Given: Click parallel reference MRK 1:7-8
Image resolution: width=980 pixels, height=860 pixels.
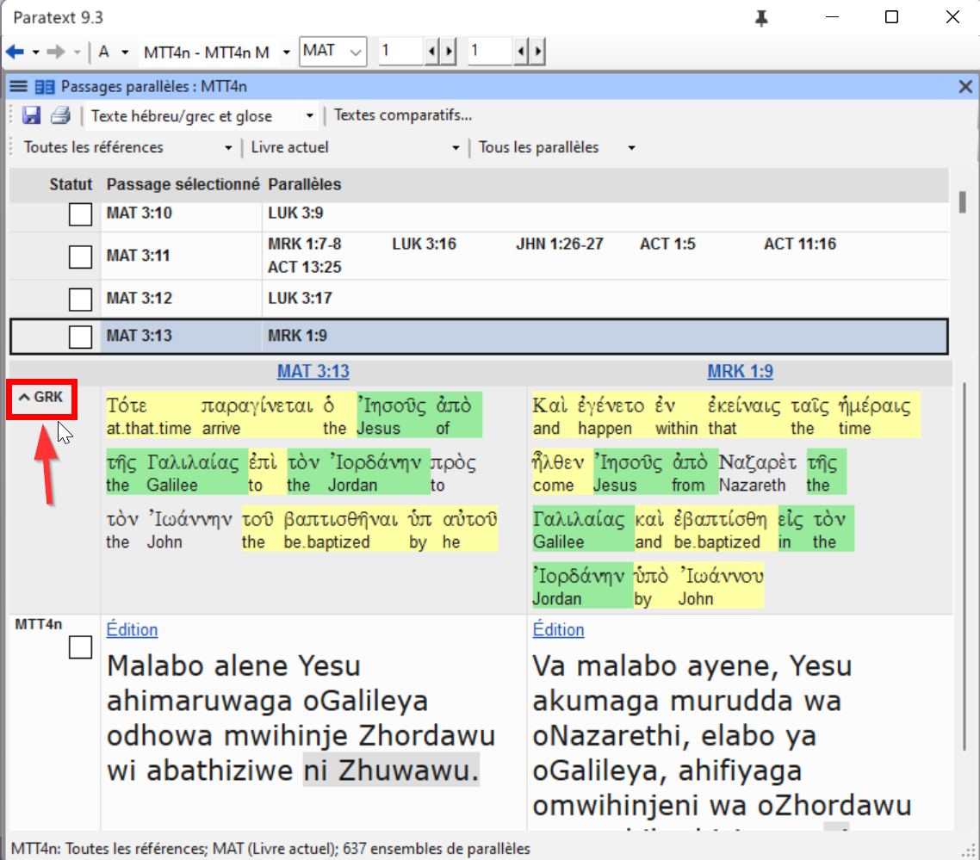Looking at the screenshot, I should pyautogui.click(x=304, y=244).
